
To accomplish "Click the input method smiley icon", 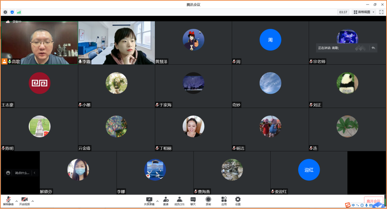I will coord(362,205).
